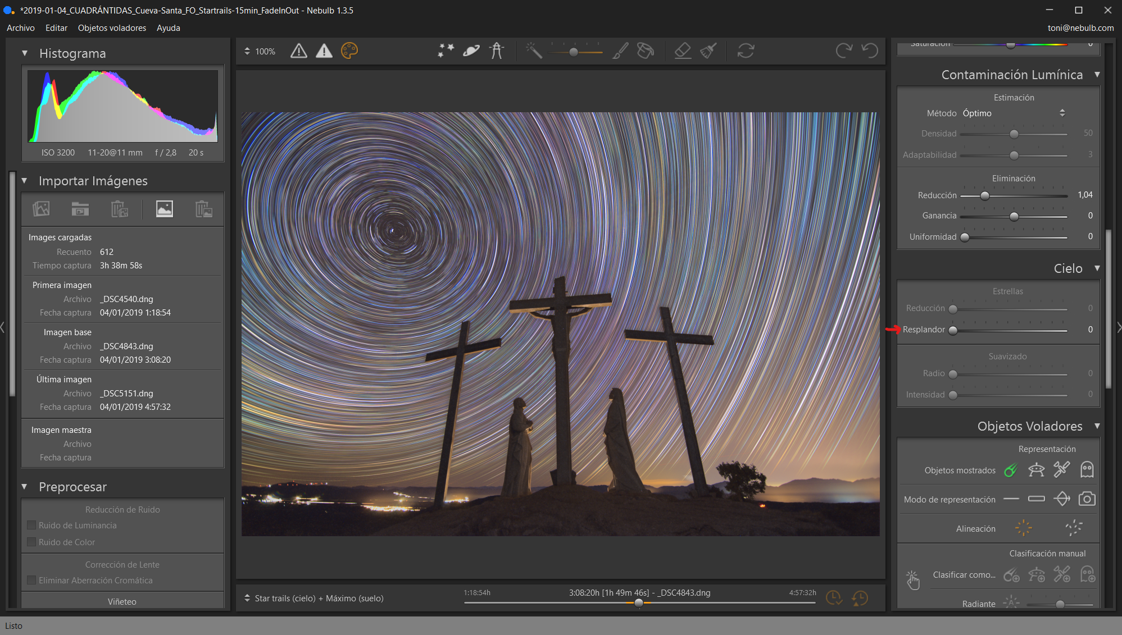This screenshot has height=635, width=1122.
Task: Click the delete all loaded images icon
Action: pyautogui.click(x=120, y=209)
